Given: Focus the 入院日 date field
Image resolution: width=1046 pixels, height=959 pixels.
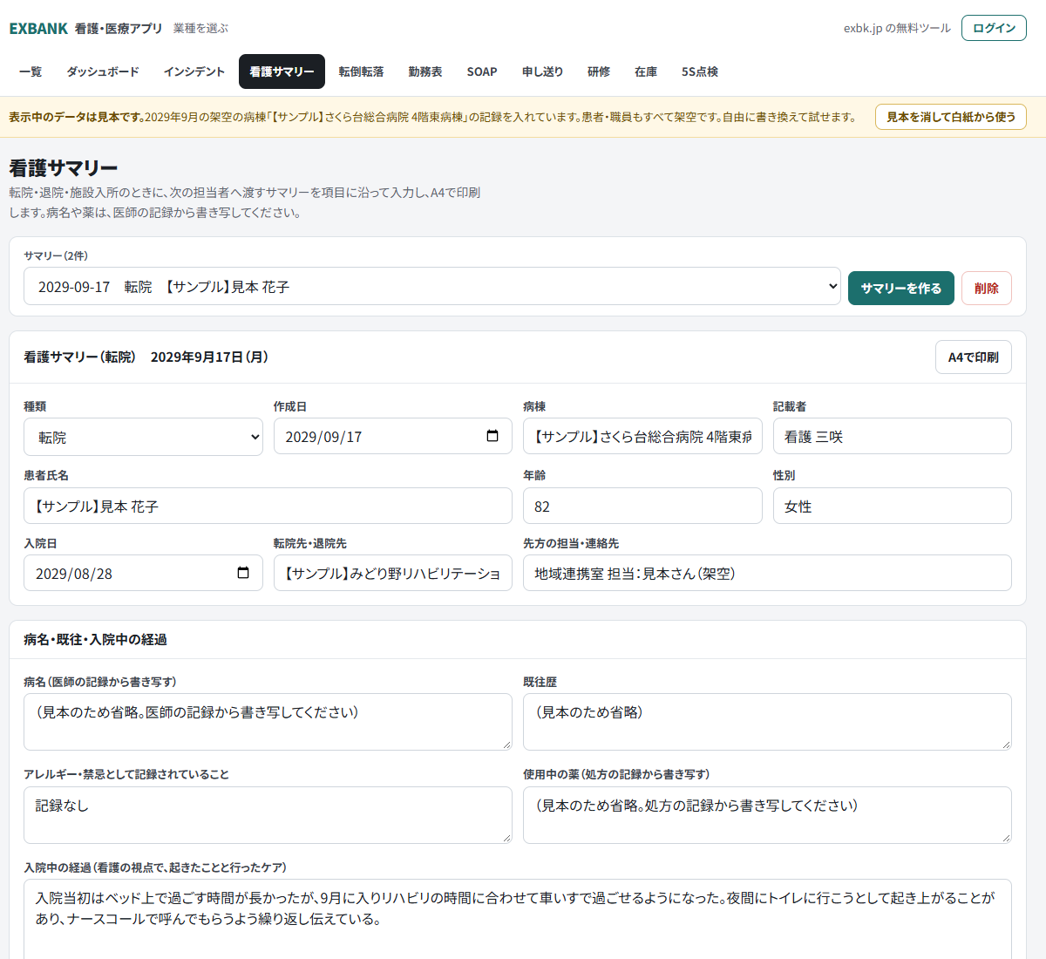Looking at the screenshot, I should click(143, 573).
